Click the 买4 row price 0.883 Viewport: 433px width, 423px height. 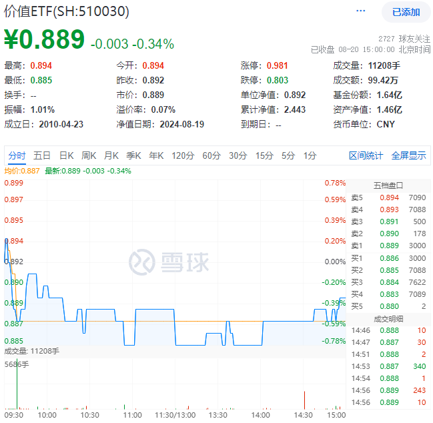[389, 294]
